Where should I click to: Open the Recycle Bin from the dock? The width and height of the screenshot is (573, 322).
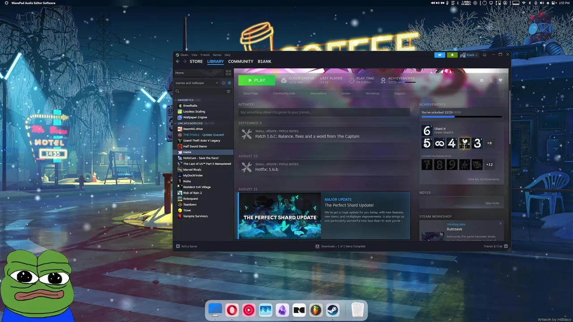click(x=357, y=310)
